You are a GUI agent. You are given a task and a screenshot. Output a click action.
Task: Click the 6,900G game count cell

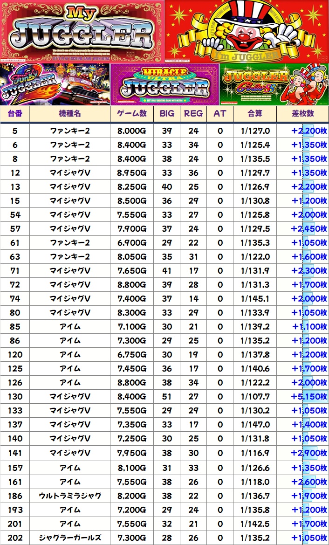[132, 242]
